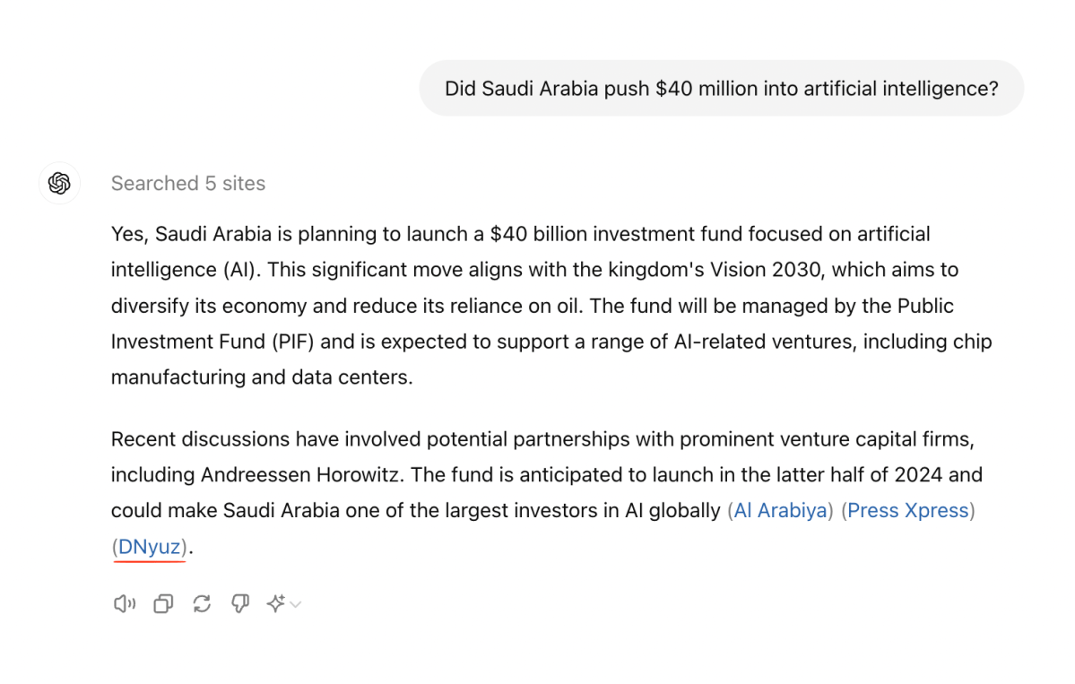Click the Read Aloud speaker icon

tap(124, 604)
